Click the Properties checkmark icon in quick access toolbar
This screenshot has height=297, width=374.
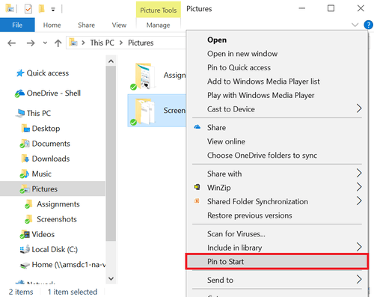click(x=28, y=9)
